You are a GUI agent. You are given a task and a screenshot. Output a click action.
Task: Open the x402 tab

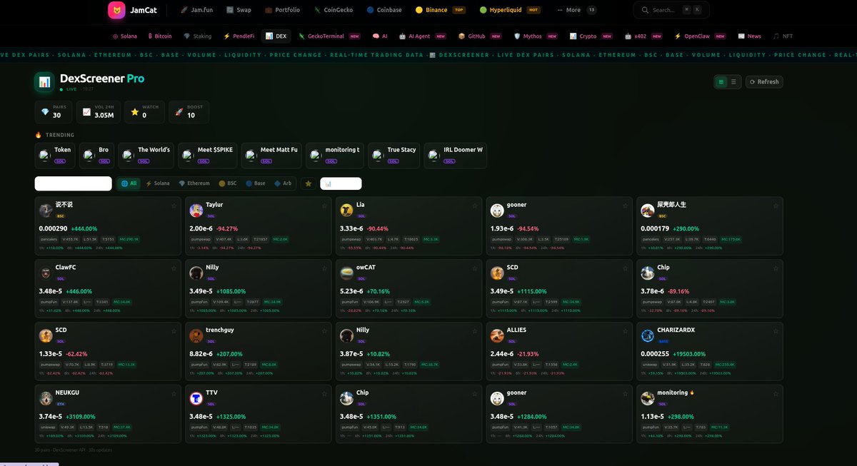pos(645,36)
